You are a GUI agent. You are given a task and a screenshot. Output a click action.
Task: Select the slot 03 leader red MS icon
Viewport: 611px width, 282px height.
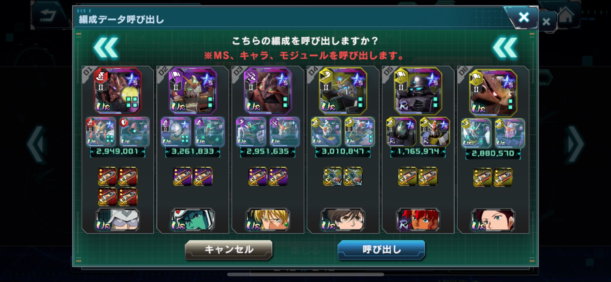(268, 91)
